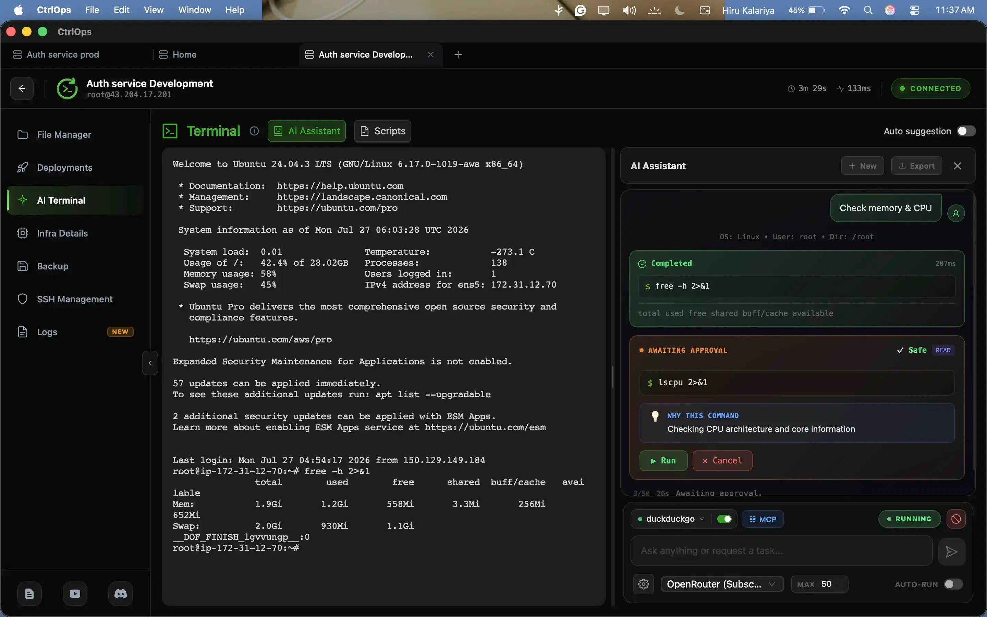Start a New AI Assistant chat
The width and height of the screenshot is (987, 617).
[x=862, y=166]
